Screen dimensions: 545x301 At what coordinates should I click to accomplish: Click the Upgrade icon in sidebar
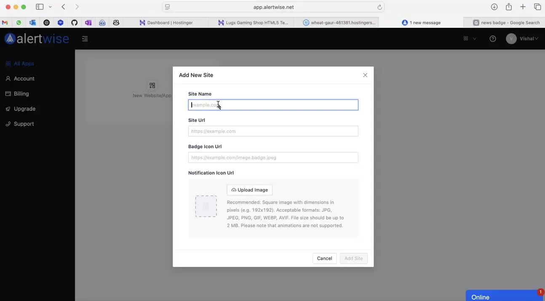(8, 109)
